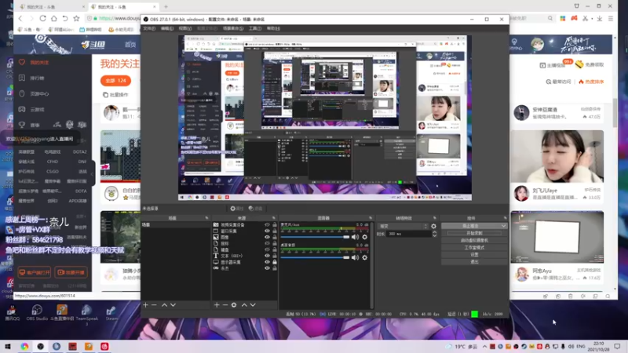Screen dimensions: 628x353
Task: Bookmark the page with the star icon
Action: 76,18
